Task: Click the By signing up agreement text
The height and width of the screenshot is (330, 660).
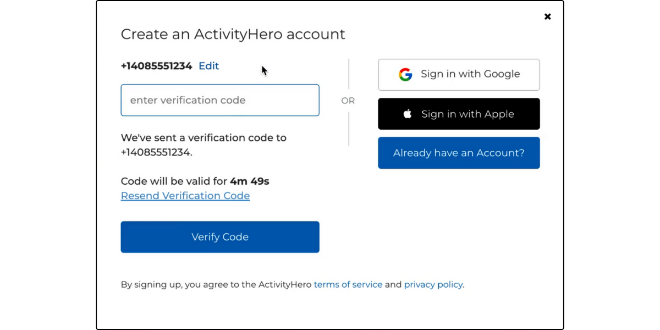Action: 293,285
